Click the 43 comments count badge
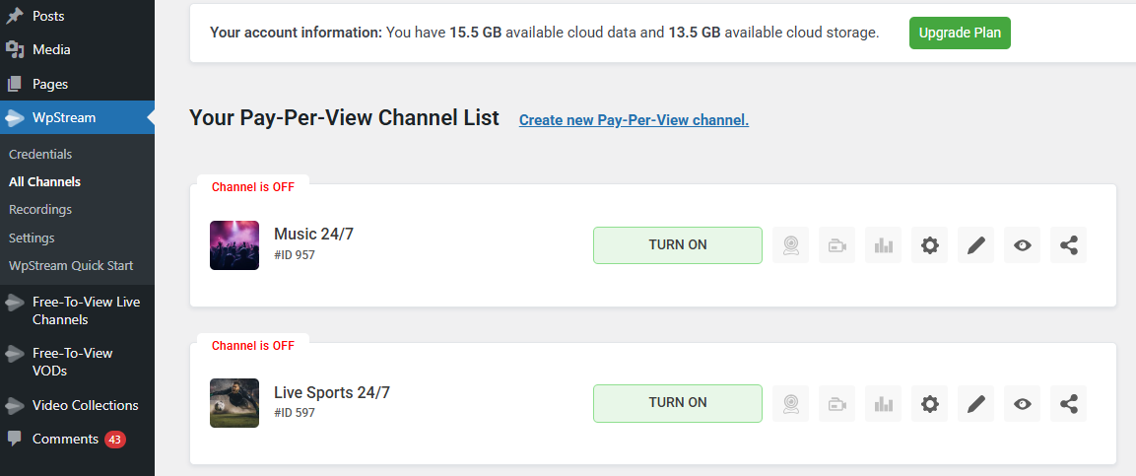This screenshot has height=476, width=1136. tap(115, 440)
